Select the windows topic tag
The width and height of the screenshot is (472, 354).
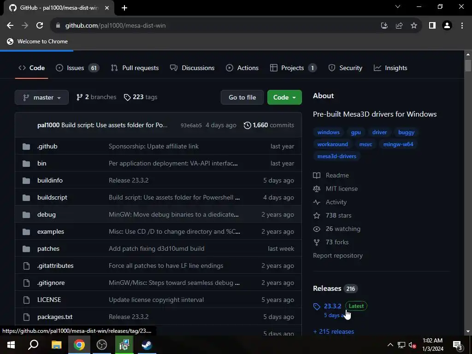pos(328,132)
